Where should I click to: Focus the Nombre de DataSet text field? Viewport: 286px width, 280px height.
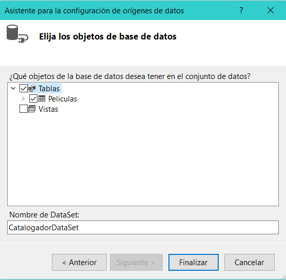[x=143, y=228]
